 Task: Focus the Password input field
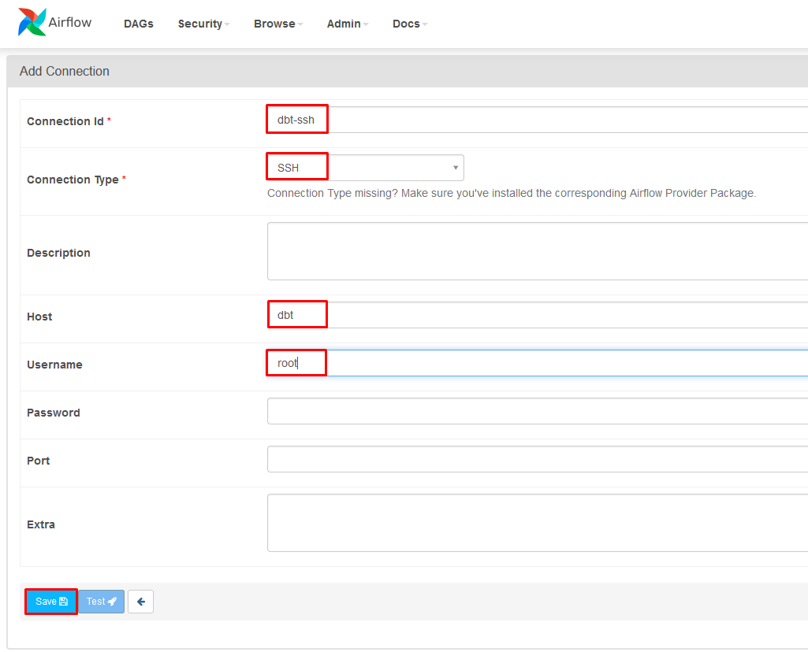tap(536, 411)
